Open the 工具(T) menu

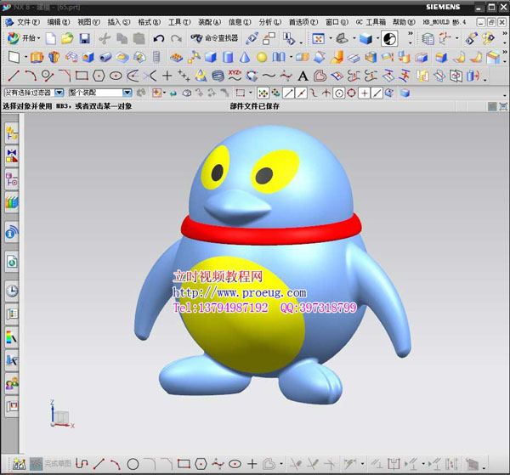(x=179, y=22)
